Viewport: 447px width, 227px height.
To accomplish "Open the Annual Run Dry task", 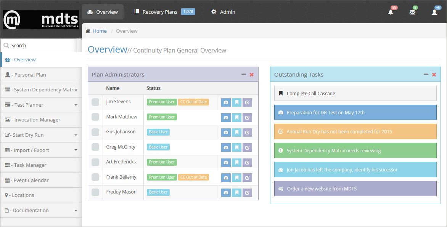I will coord(355,131).
